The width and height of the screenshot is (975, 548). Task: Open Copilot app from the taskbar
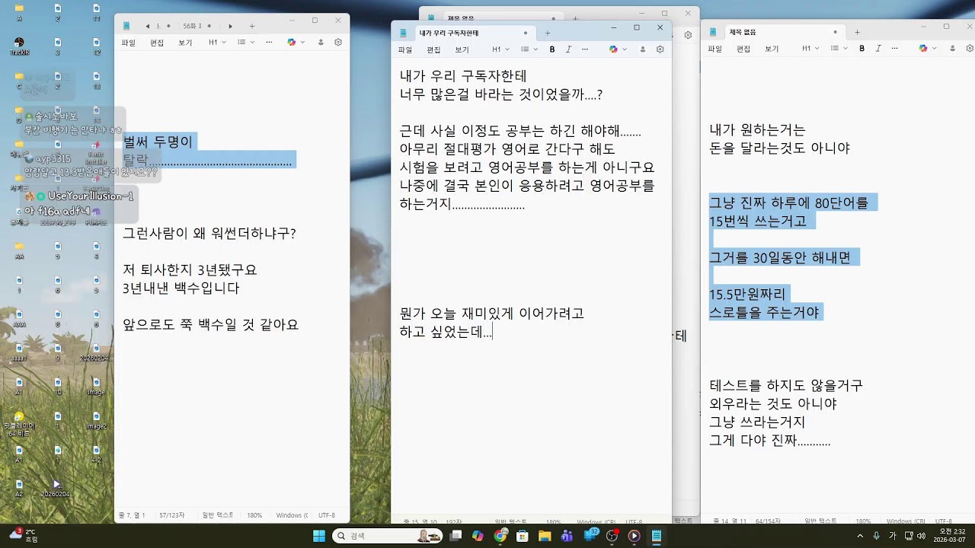coord(478,536)
